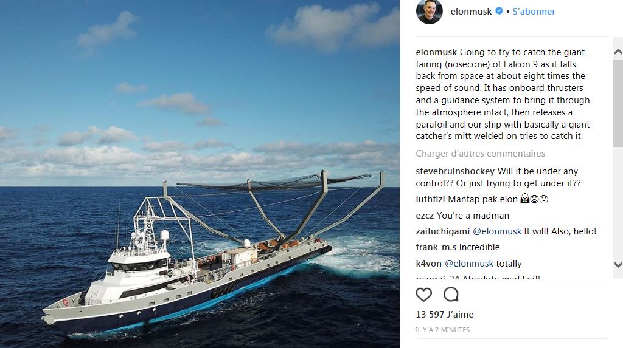Open luthfizl commenter profile

(x=431, y=199)
